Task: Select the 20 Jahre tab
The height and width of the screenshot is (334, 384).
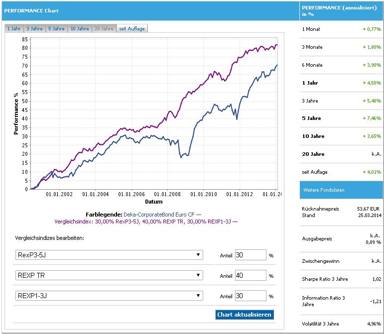Action: pyautogui.click(x=104, y=29)
